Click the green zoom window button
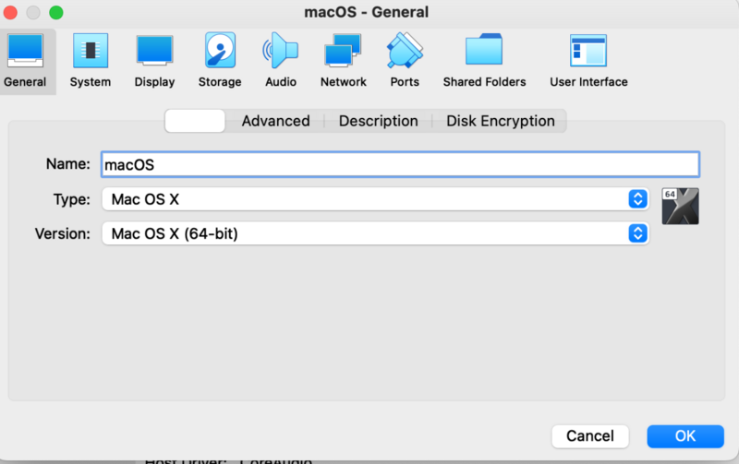The image size is (739, 464). pyautogui.click(x=56, y=12)
